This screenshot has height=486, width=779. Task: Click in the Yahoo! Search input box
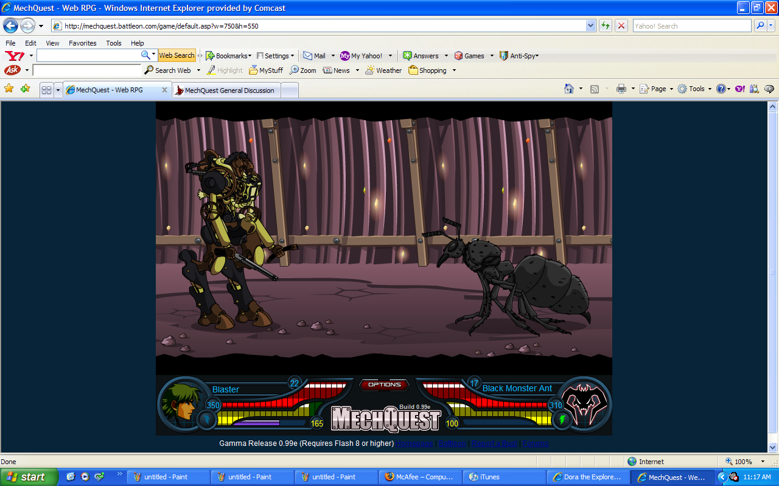coord(691,26)
